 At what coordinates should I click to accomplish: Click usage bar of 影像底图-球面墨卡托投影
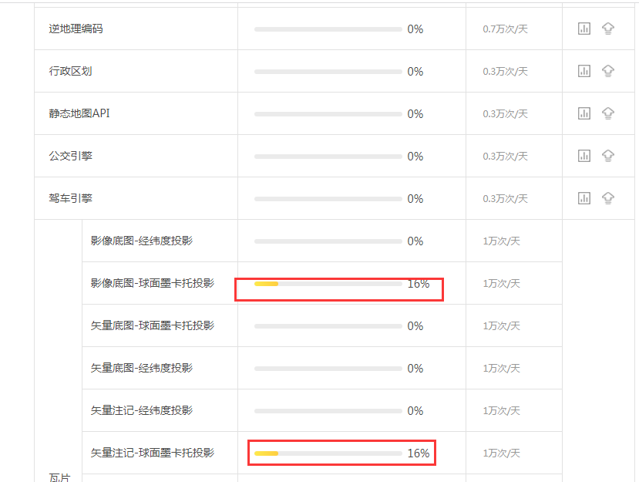[328, 284]
